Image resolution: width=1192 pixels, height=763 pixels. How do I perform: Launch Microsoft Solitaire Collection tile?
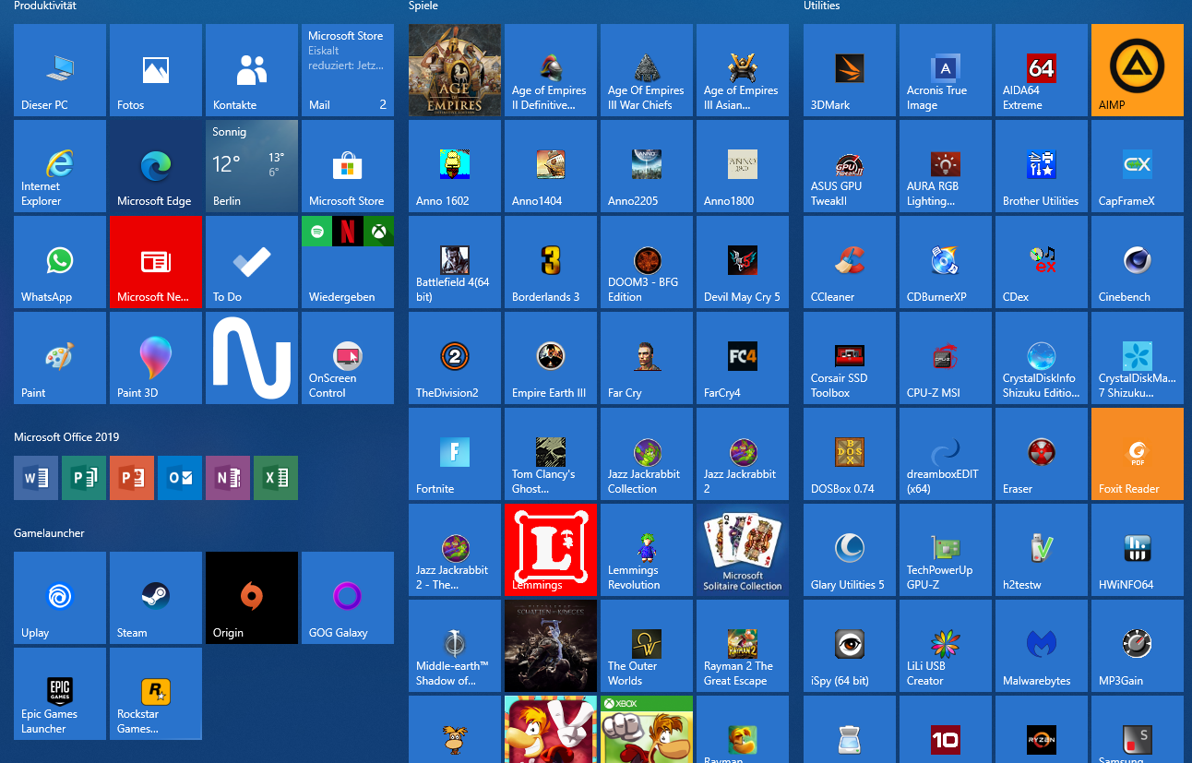pos(743,550)
